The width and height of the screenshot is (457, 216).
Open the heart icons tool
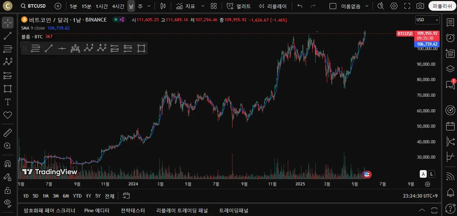click(x=8, y=115)
